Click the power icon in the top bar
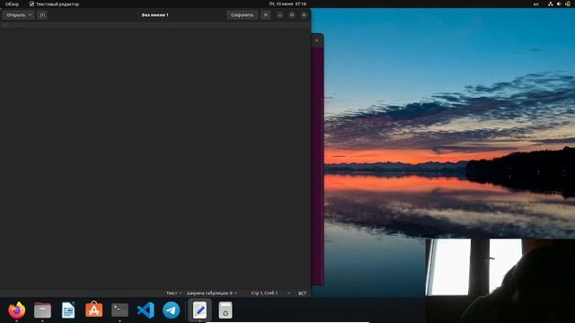The width and height of the screenshot is (575, 323). (568, 4)
